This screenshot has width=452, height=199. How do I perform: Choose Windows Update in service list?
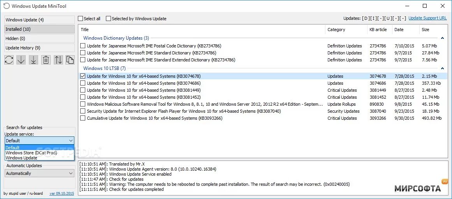coord(39,158)
